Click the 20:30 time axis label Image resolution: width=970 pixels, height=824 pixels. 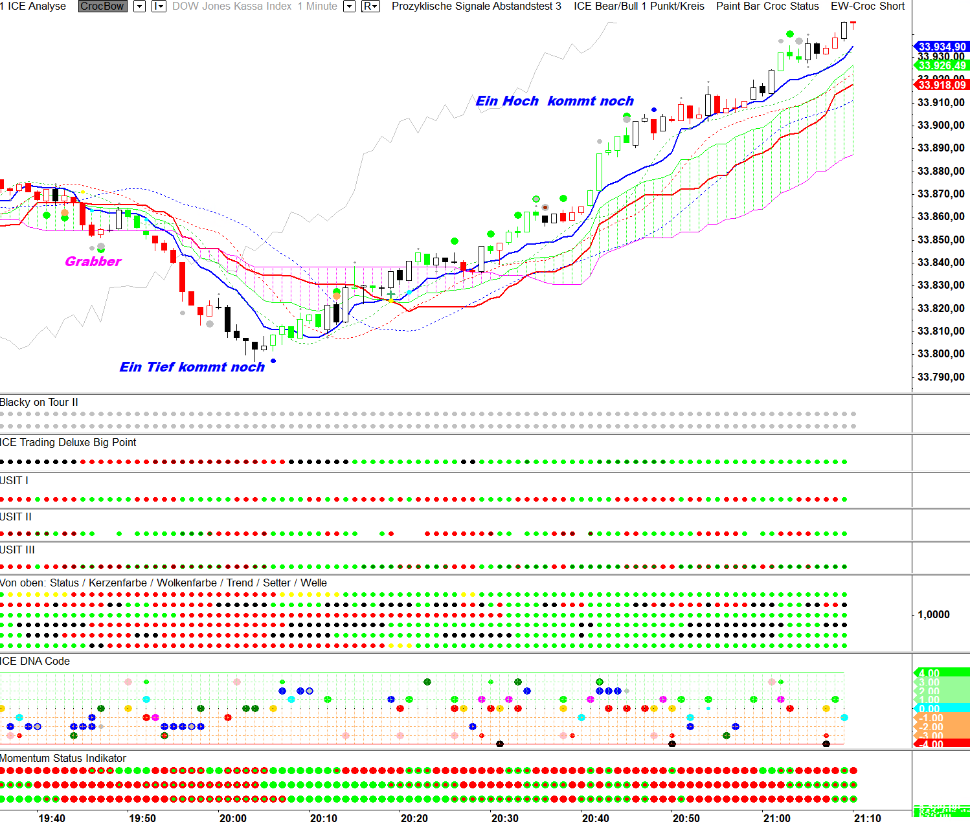(x=504, y=818)
